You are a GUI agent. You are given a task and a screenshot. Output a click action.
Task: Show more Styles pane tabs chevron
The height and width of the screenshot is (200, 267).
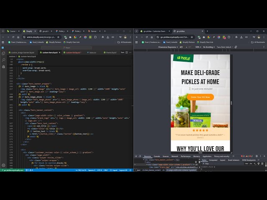click(x=259, y=160)
